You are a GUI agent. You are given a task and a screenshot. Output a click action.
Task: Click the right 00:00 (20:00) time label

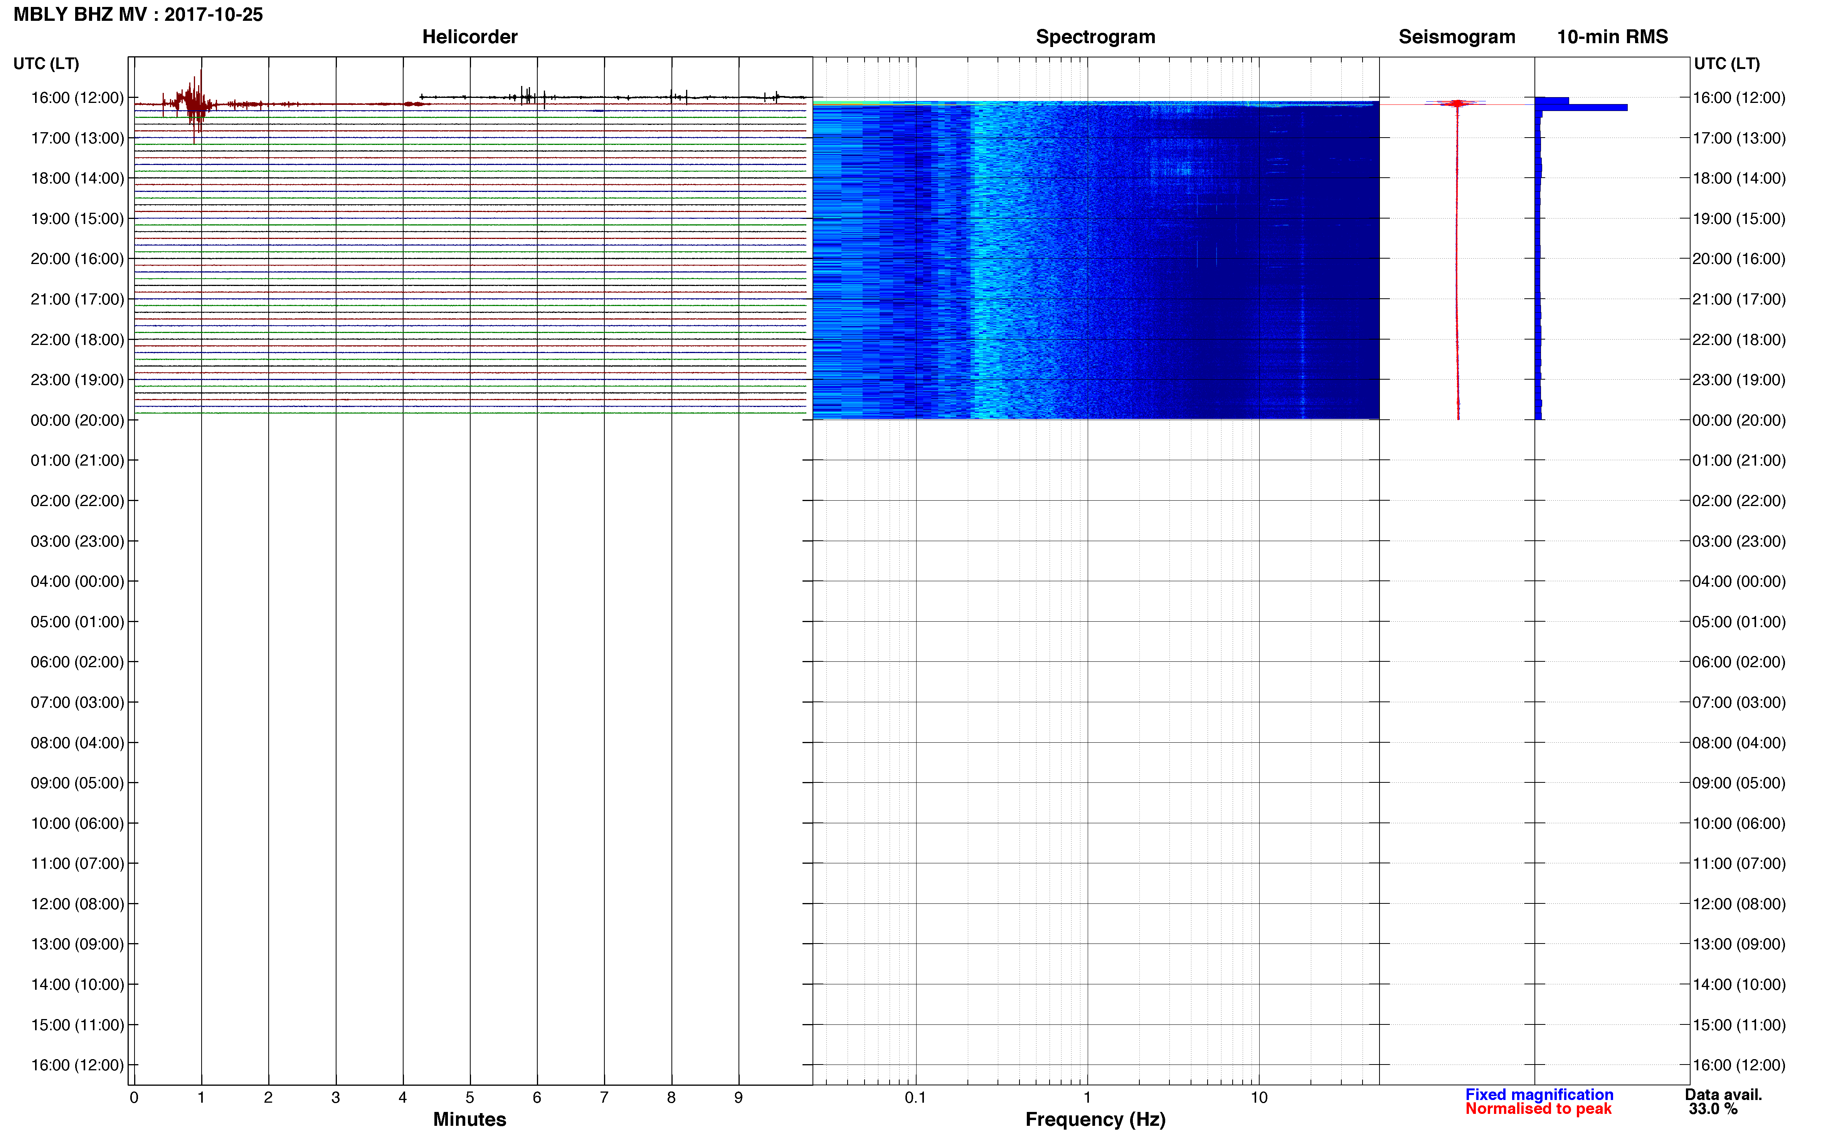1740,420
